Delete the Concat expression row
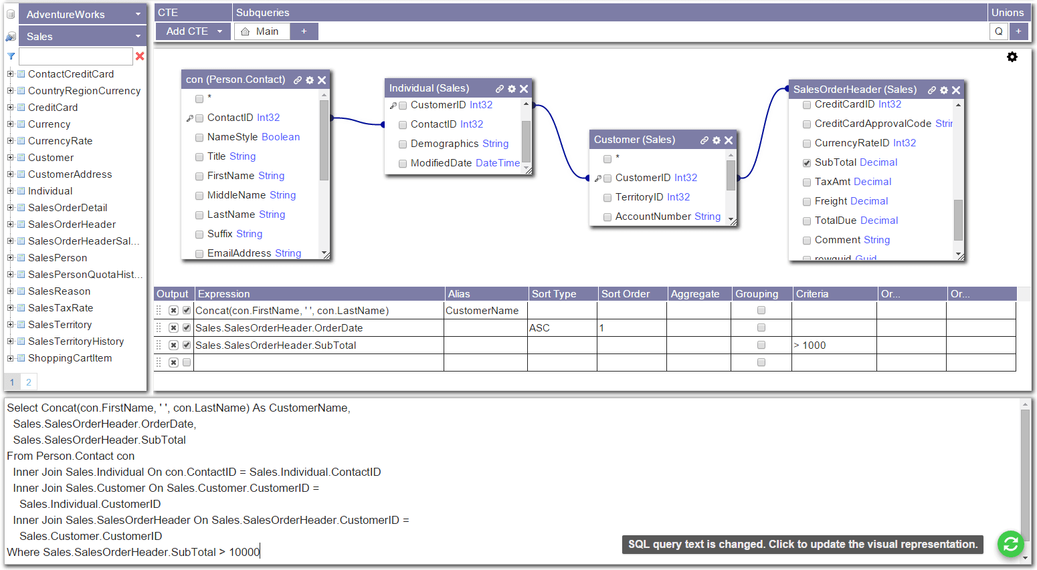This screenshot has height=570, width=1037. pos(173,311)
